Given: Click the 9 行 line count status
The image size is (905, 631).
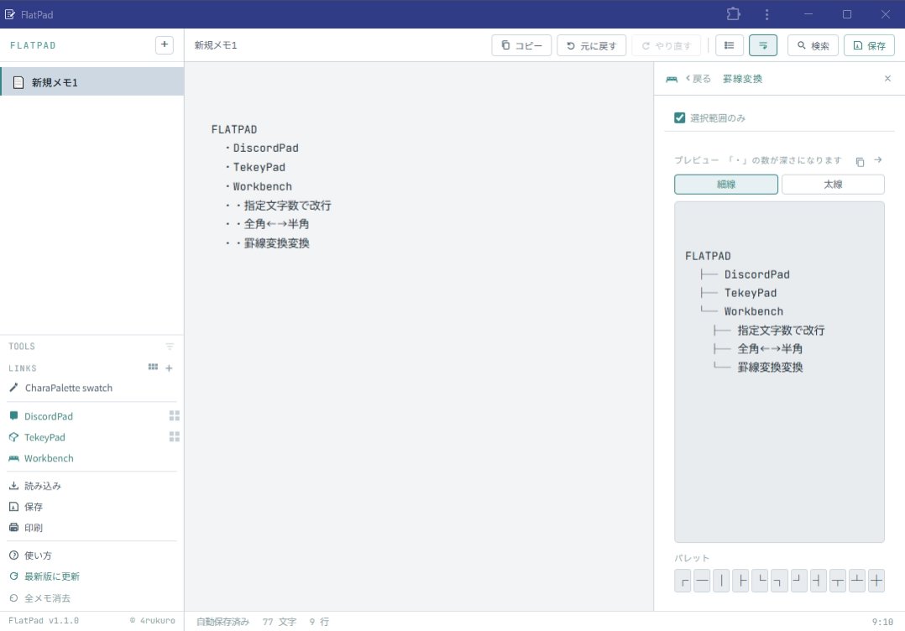Looking at the screenshot, I should [x=319, y=621].
